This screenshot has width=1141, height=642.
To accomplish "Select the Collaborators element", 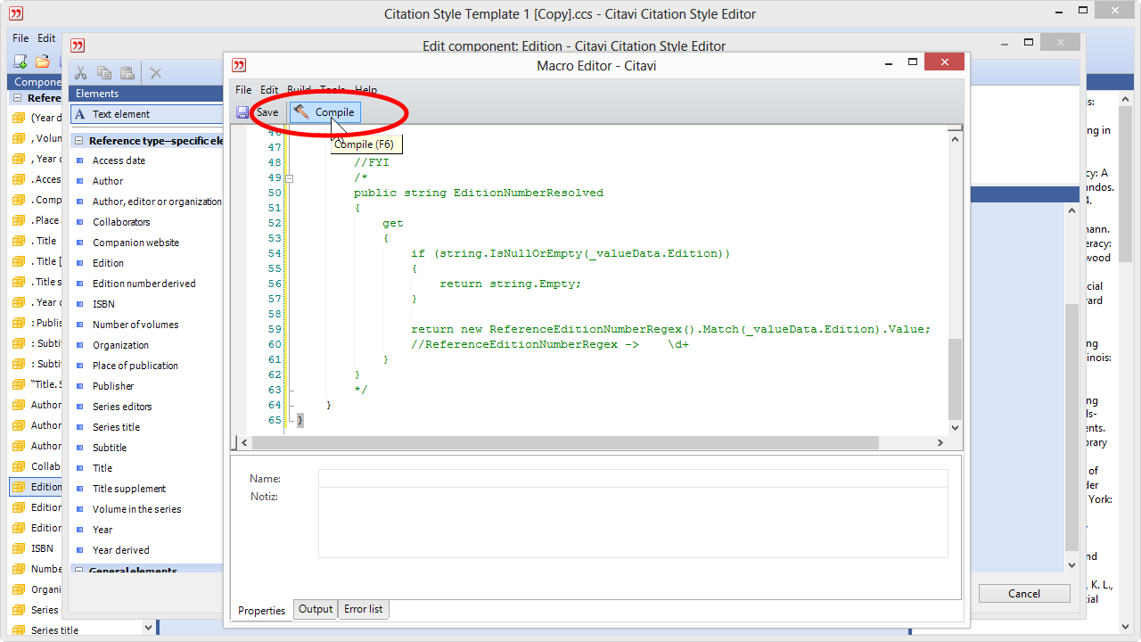I will coord(121,222).
